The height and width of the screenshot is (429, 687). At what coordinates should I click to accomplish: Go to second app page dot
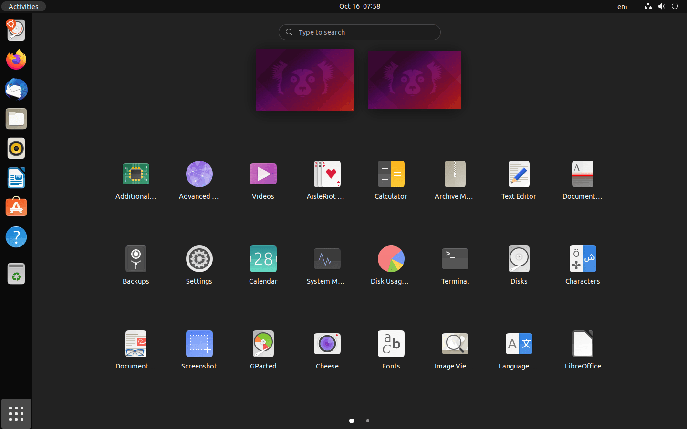[368, 421]
